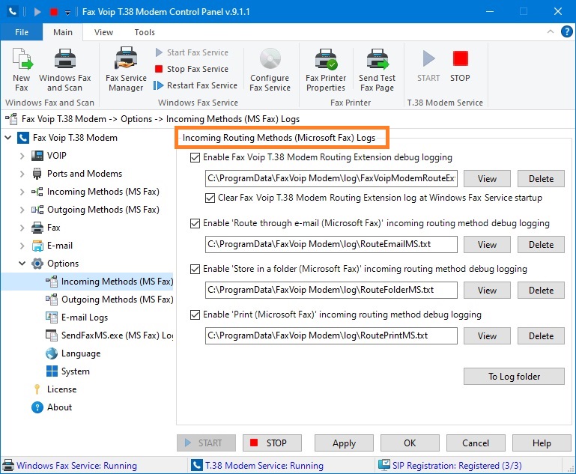The image size is (576, 474).
Task: Toggle 'Store in a folder' debug logging checkbox
Action: [195, 270]
